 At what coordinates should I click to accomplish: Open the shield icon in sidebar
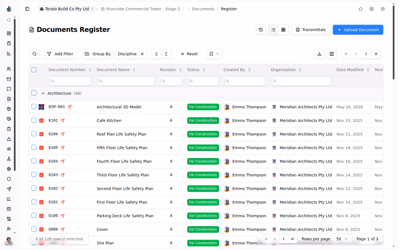(x=9, y=179)
